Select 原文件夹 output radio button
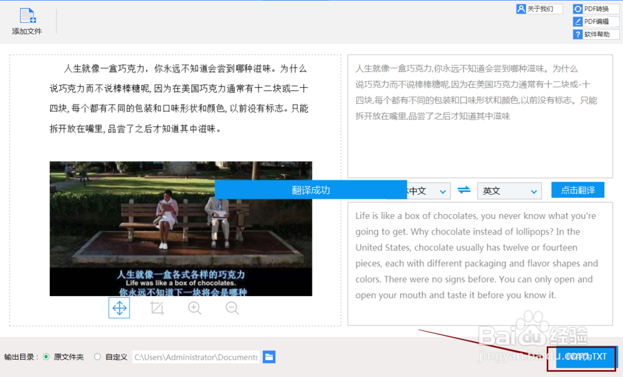The width and height of the screenshot is (623, 377). point(47,356)
